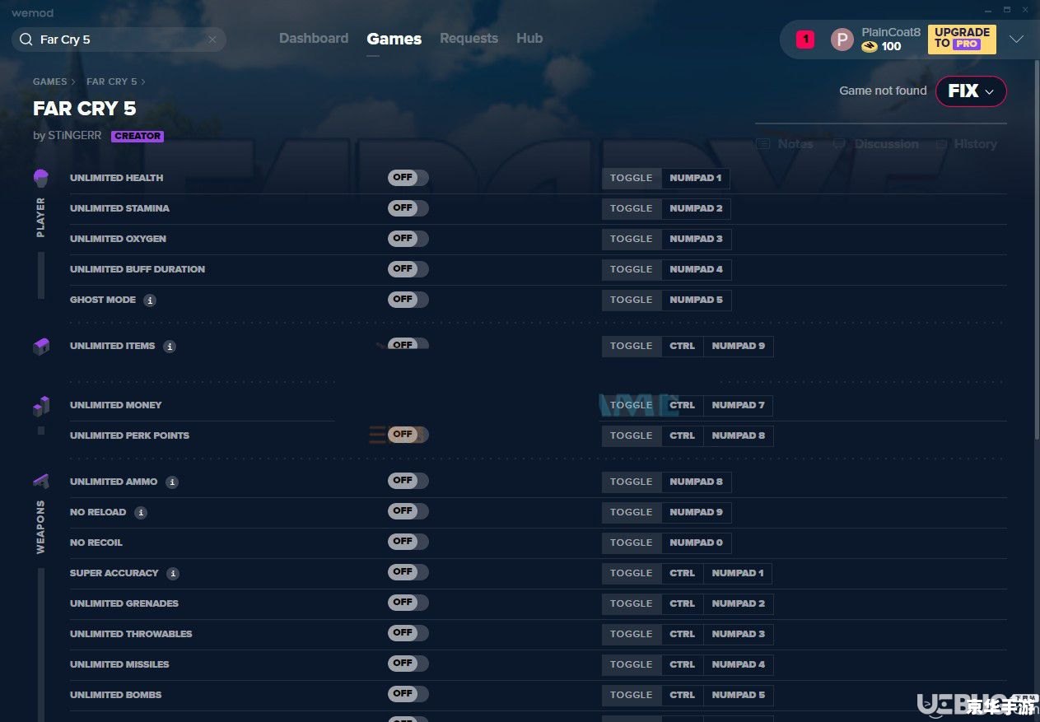Toggle Unlimited Oxygen switch
This screenshot has width=1040, height=722.
[x=408, y=239]
